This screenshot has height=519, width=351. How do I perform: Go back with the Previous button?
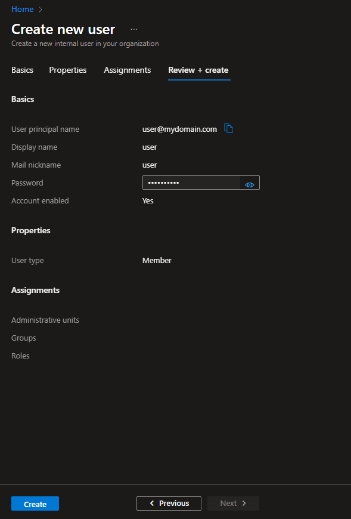click(169, 503)
